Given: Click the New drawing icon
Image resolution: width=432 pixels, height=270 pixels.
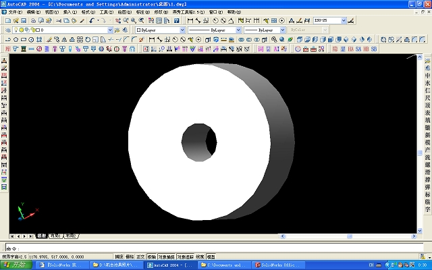Looking at the screenshot, I should coord(8,21).
